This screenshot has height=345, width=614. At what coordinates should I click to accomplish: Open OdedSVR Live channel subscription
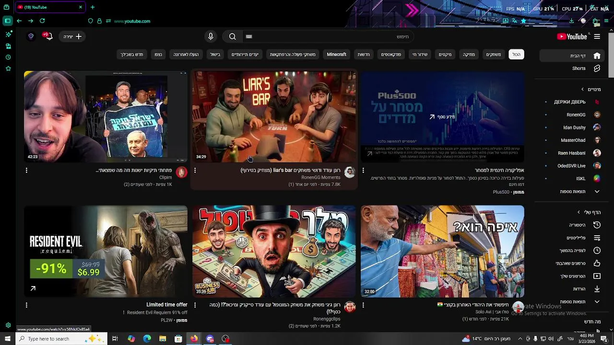click(x=572, y=166)
